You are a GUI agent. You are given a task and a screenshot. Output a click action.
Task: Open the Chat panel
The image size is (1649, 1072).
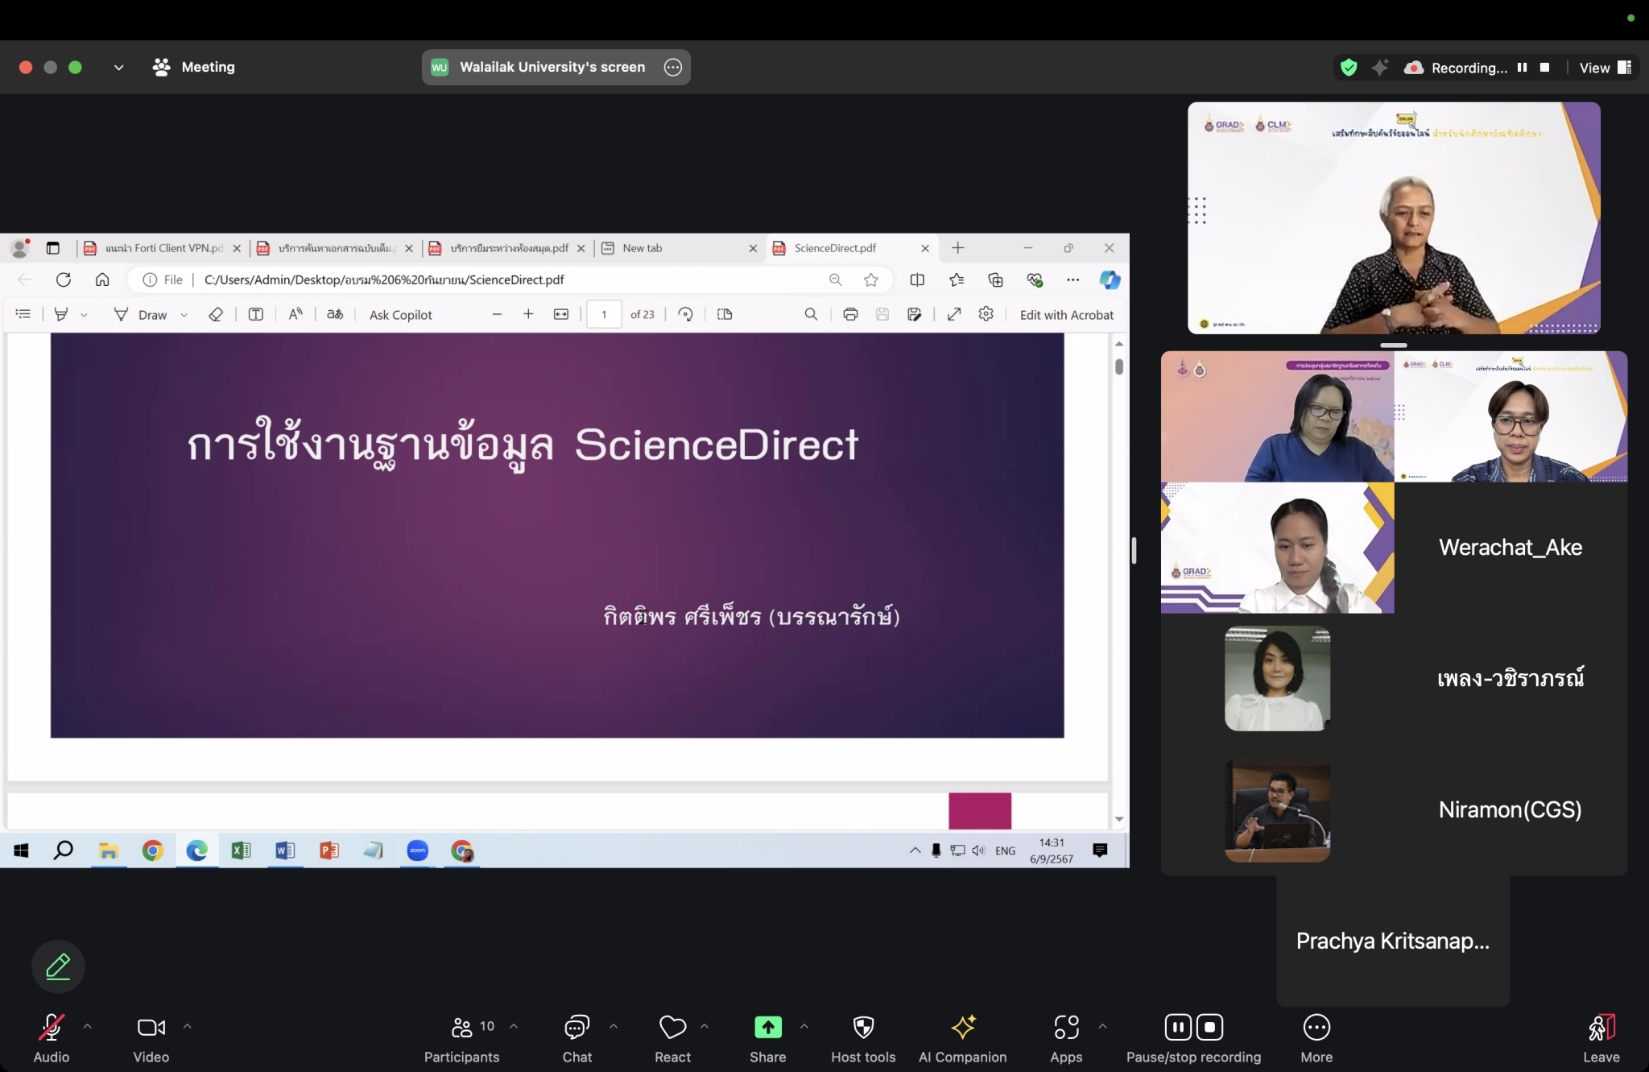[577, 1027]
